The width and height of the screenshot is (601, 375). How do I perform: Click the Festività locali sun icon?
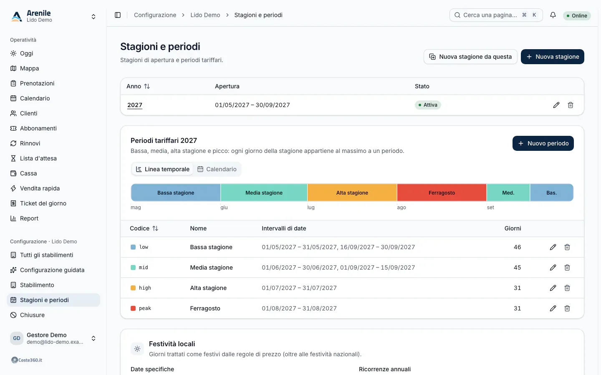click(x=137, y=349)
